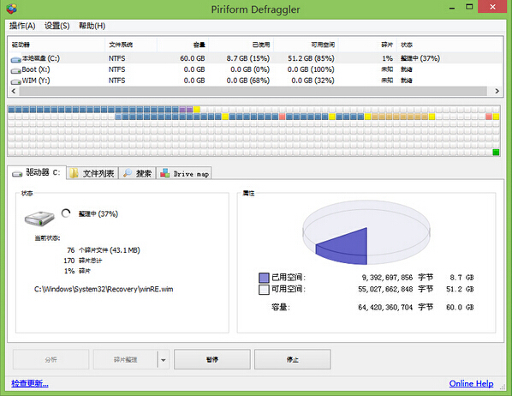The image size is (512, 396).
Task: Select the local disk C: drive icon
Action: [x=15, y=59]
